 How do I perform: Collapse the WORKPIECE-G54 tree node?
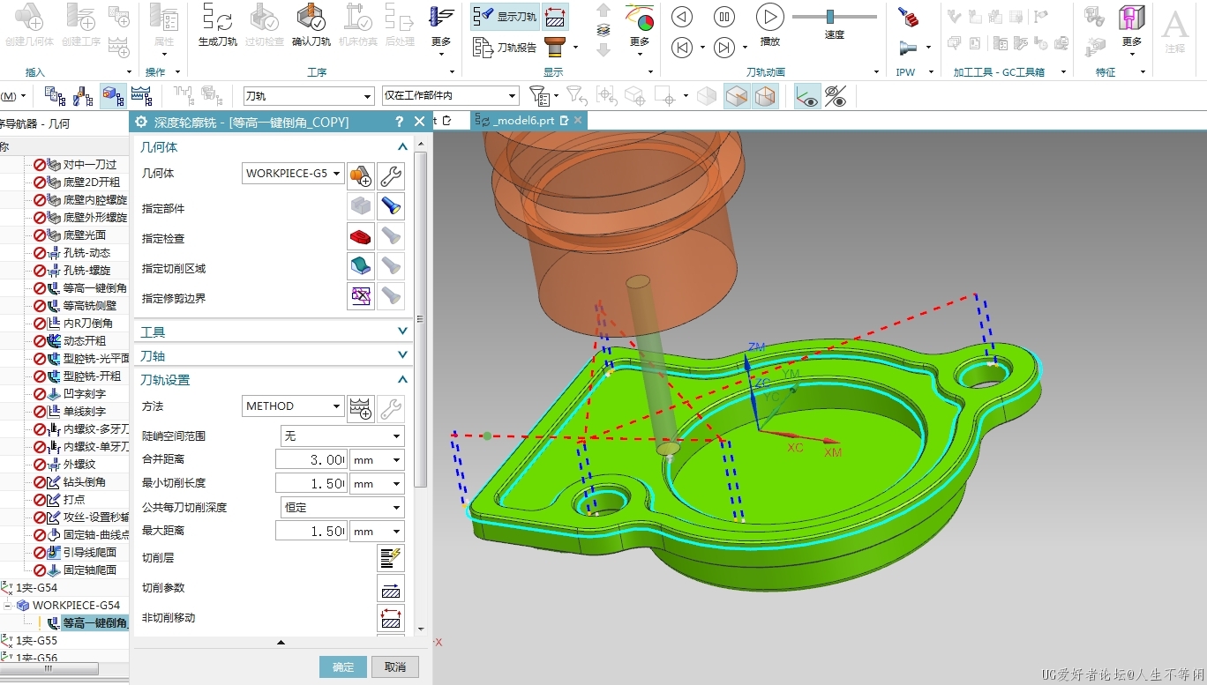pos(7,606)
